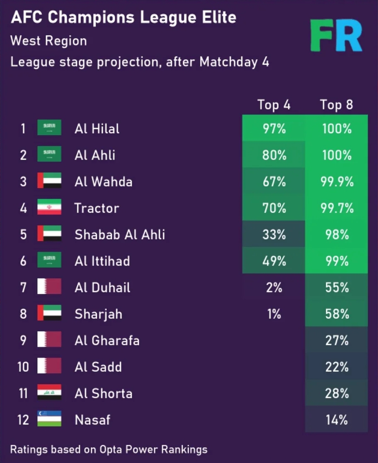Click the Shabab Al Ahli team name
378x463 pixels.
[x=120, y=235]
